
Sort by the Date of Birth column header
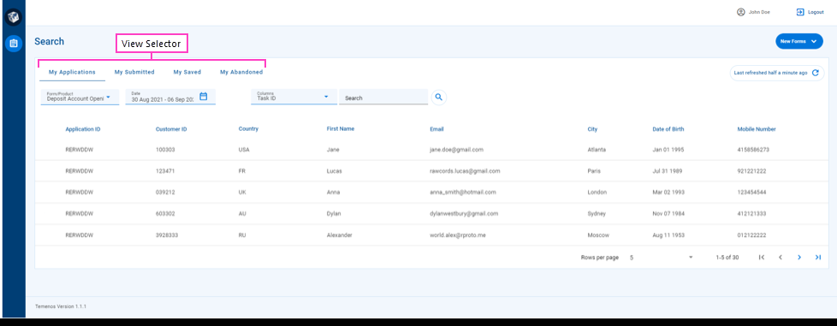[x=668, y=129]
